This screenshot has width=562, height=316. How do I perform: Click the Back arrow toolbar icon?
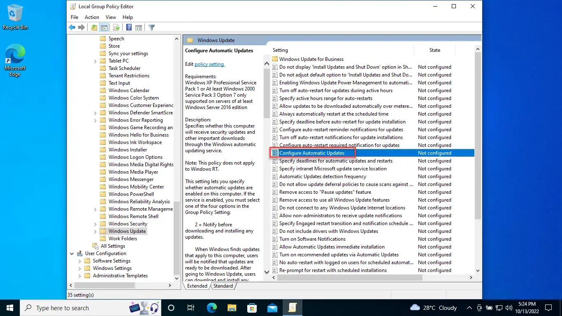pos(72,28)
